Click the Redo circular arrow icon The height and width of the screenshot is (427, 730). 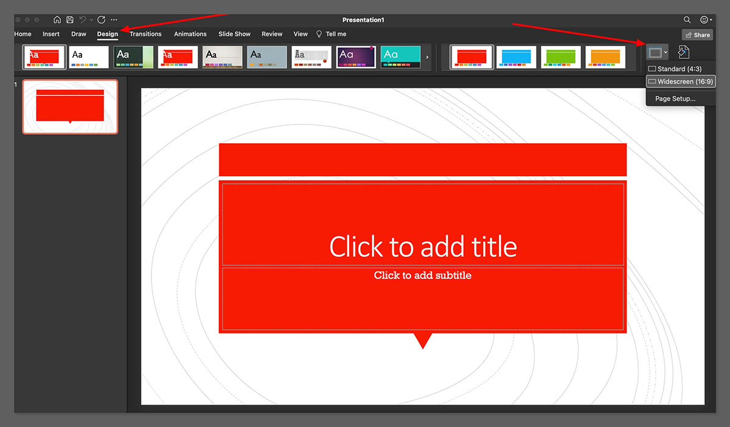[101, 20]
